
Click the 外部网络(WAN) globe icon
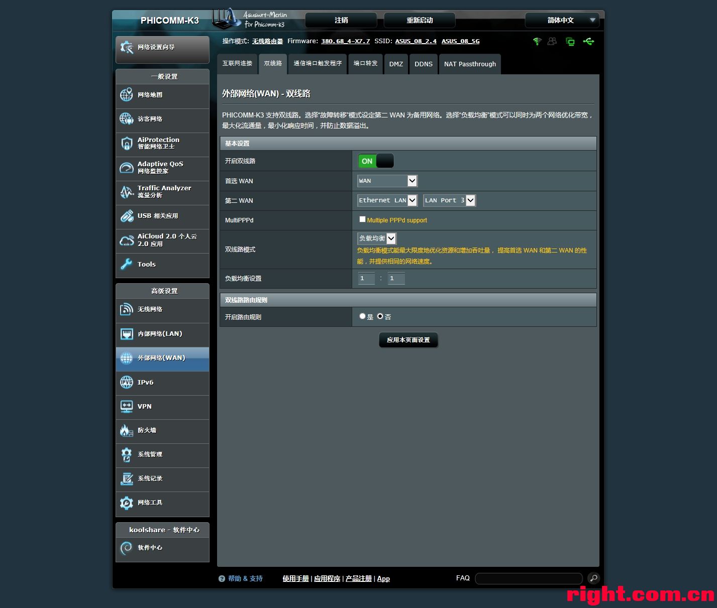click(x=127, y=358)
